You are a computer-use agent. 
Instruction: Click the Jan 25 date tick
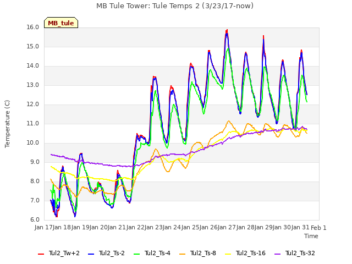(190, 228)
